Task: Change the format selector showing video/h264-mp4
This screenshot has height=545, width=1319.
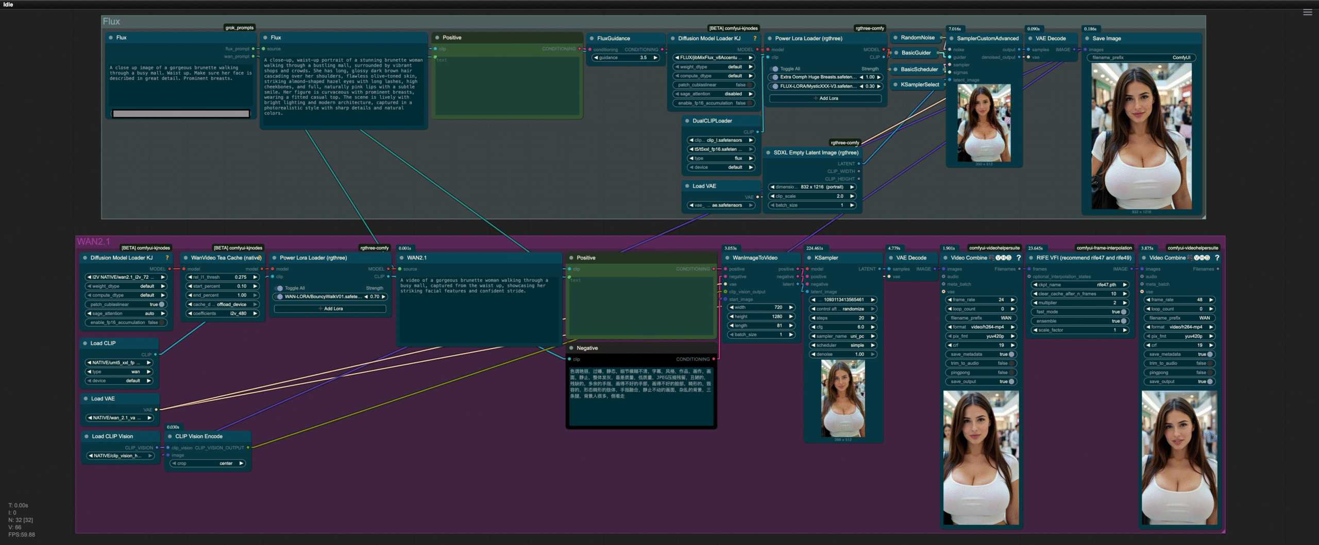Action: coord(980,327)
